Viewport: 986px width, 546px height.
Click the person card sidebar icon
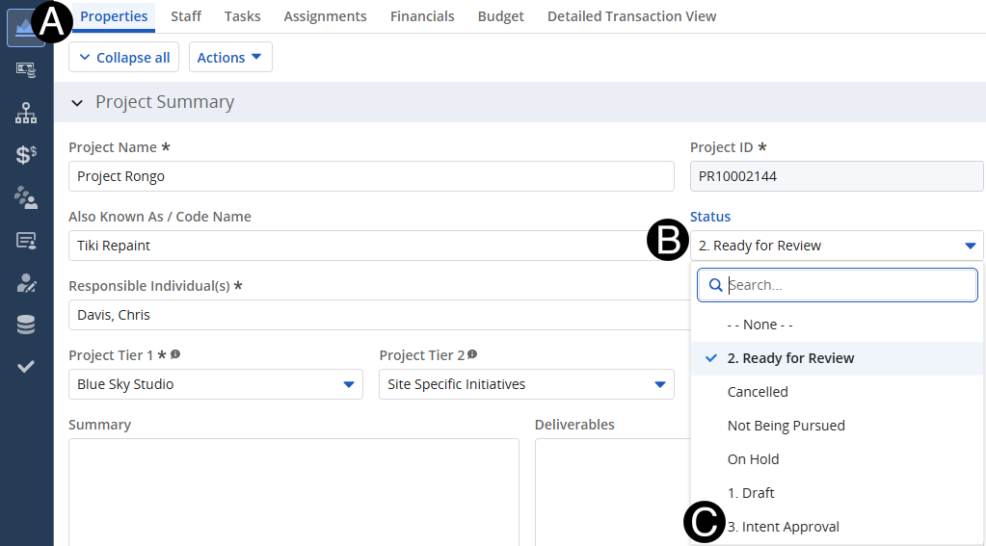pos(26,240)
